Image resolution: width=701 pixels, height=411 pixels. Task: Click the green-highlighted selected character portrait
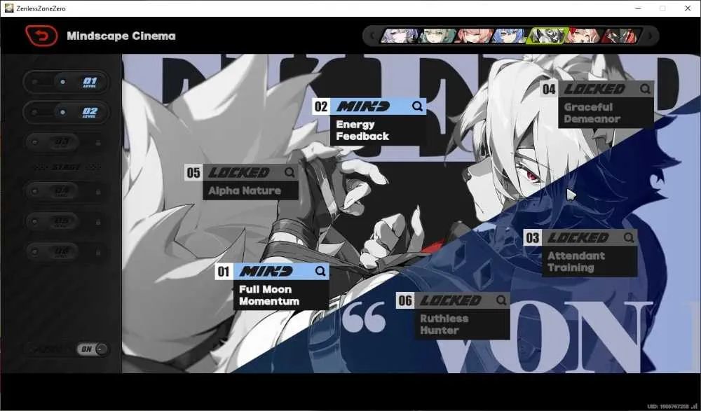(547, 36)
